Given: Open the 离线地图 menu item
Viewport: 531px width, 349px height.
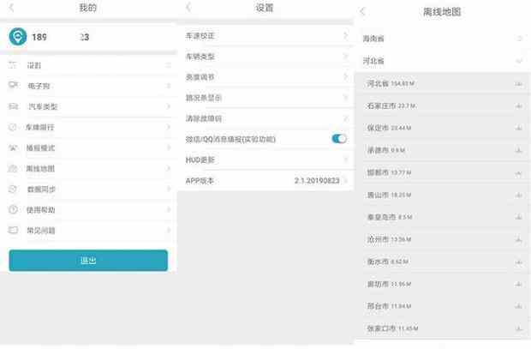Looking at the screenshot, I should (88, 168).
